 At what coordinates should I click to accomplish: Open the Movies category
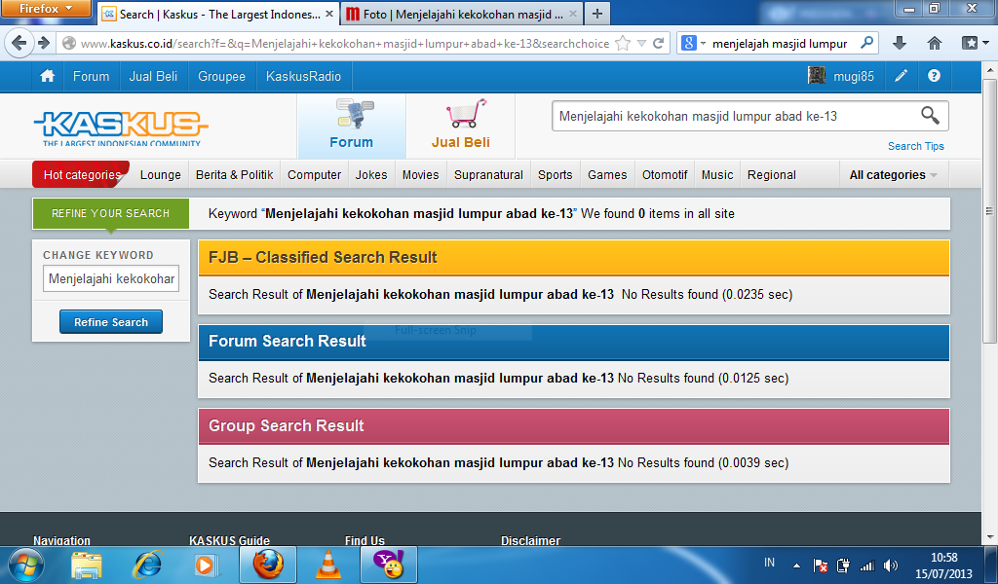click(421, 175)
